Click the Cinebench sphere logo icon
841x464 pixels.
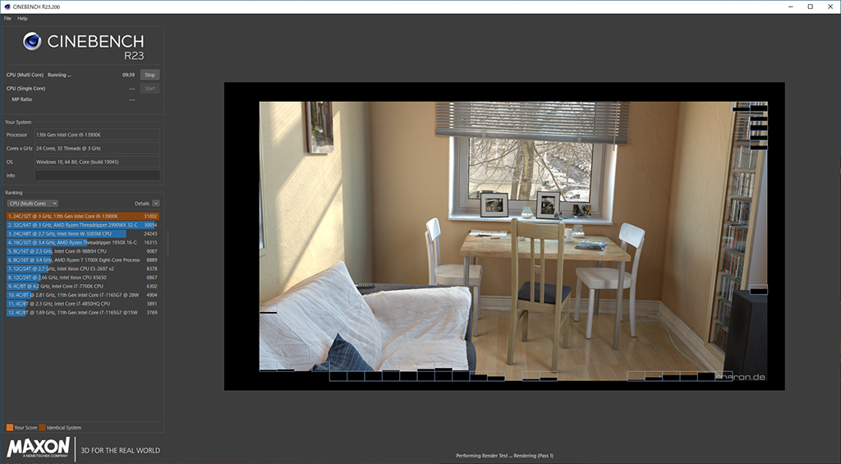coord(32,41)
